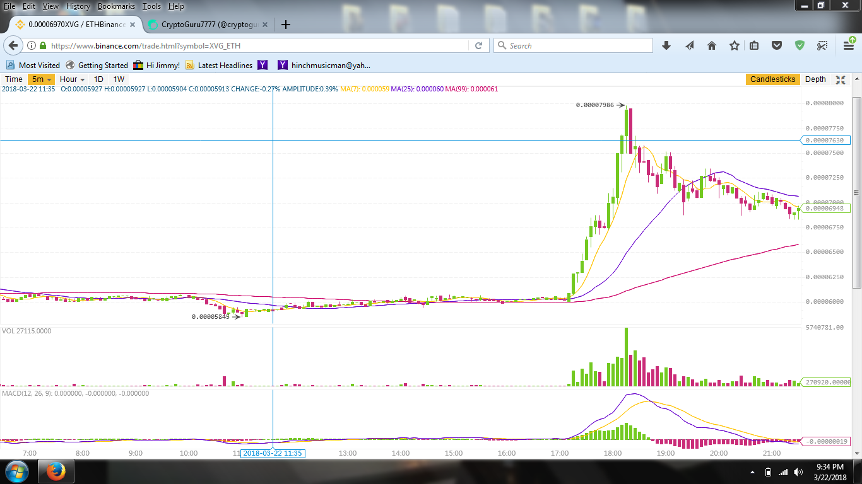This screenshot has width=862, height=484.
Task: Open the Tools menu
Action: [151, 6]
